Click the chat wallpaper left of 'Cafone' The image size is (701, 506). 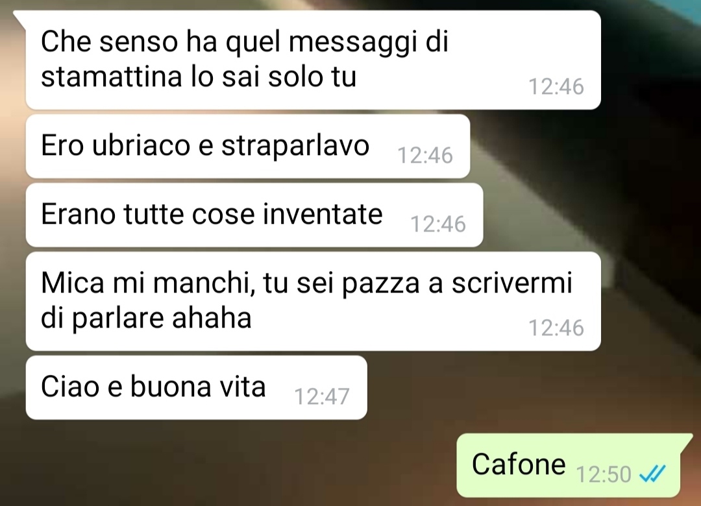click(x=223, y=465)
